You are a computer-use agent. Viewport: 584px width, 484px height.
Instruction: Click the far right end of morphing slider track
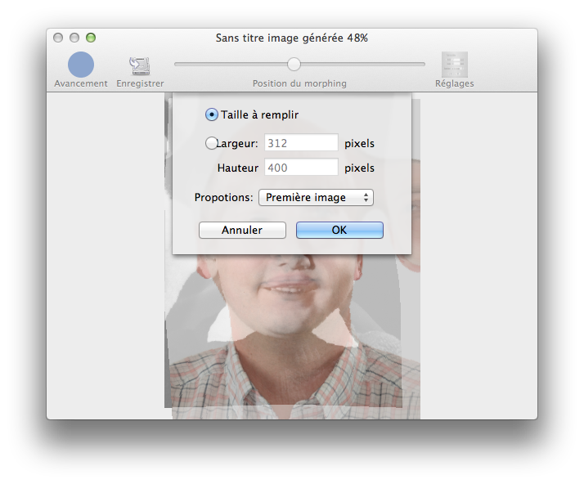click(x=423, y=64)
